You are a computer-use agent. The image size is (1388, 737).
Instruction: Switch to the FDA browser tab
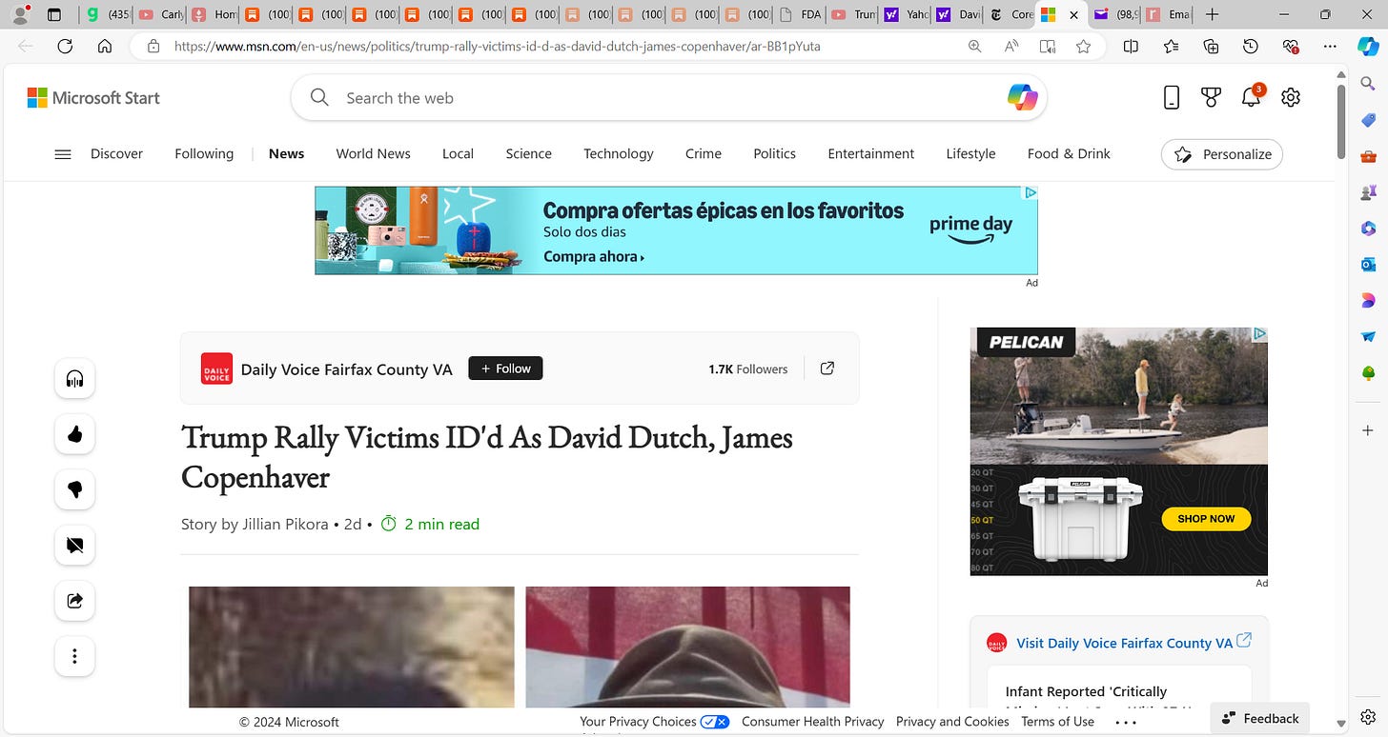pyautogui.click(x=798, y=14)
